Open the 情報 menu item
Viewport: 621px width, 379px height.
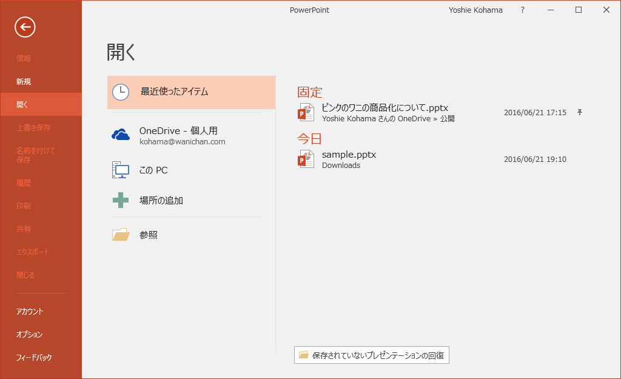[24, 58]
